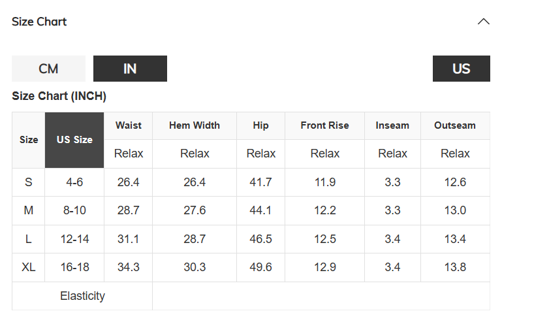Click the Front Rise column header
This screenshot has width=549, height=326.
[x=325, y=125]
